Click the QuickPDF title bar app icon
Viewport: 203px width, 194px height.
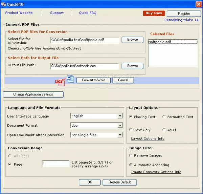tap(3, 4)
